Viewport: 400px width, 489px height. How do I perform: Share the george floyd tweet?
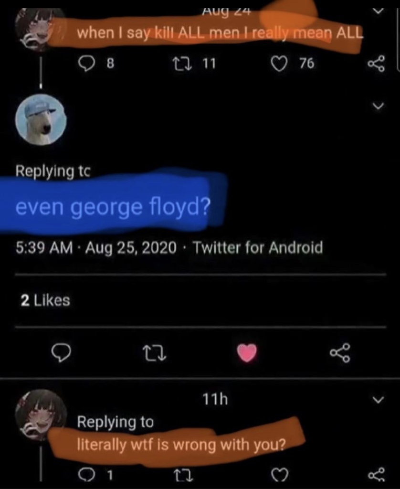click(340, 353)
